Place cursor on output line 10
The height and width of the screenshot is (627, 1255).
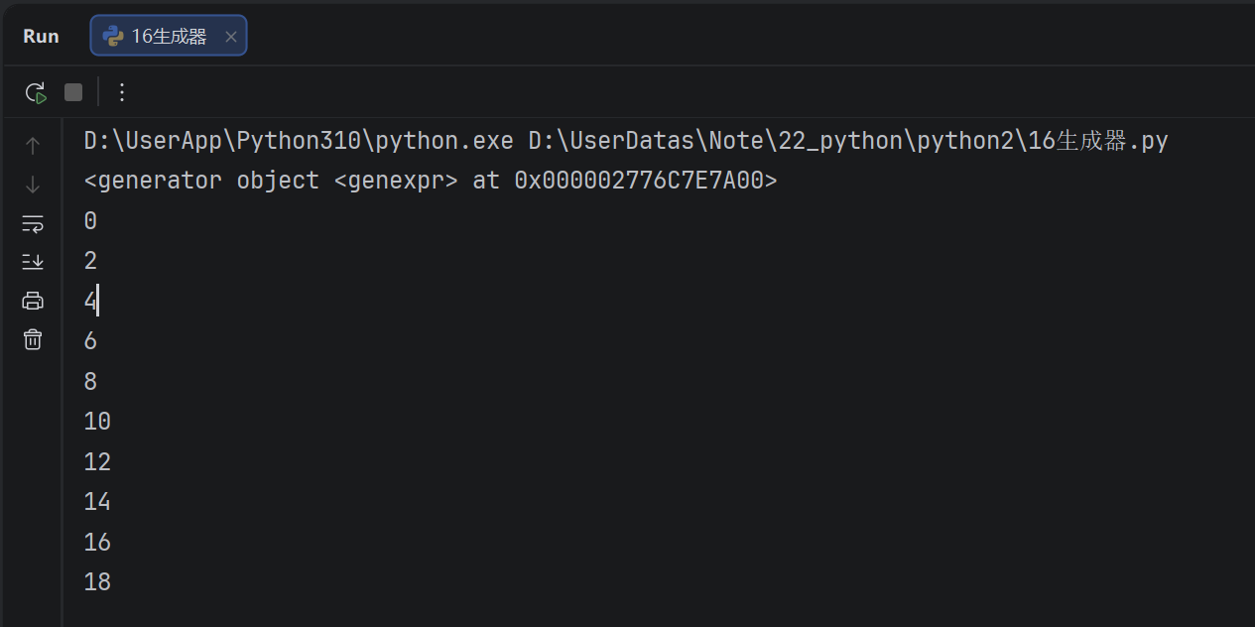pos(97,422)
